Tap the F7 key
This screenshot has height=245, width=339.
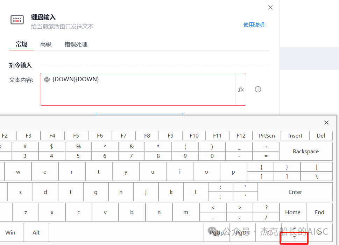(x=123, y=135)
